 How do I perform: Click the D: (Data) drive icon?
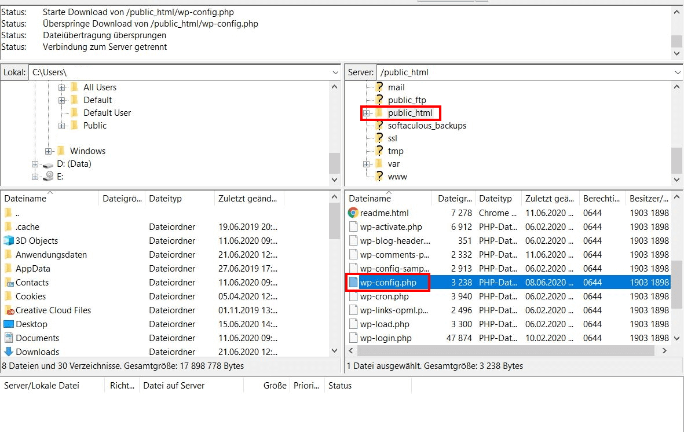click(49, 164)
